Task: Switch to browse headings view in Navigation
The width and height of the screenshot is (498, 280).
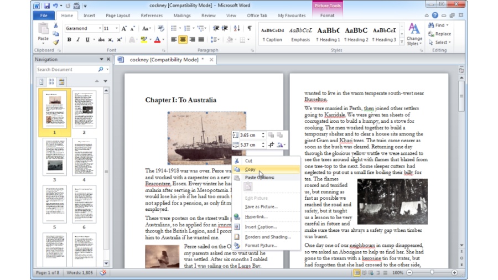Action: (x=41, y=81)
